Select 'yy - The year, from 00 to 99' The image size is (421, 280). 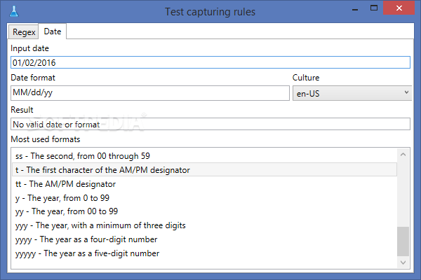(x=204, y=211)
